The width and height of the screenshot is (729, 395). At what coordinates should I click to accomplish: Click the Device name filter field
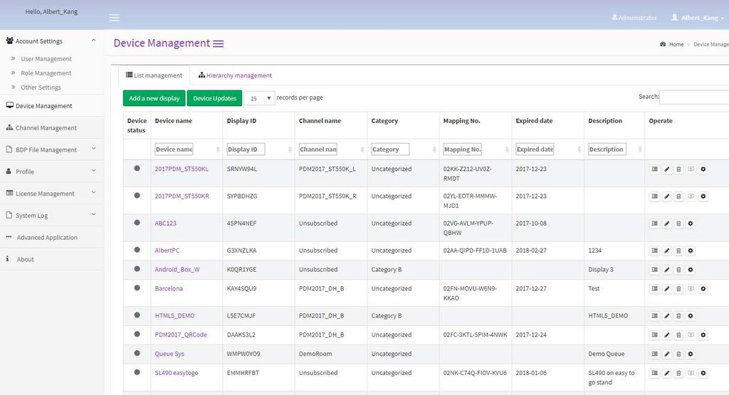174,149
